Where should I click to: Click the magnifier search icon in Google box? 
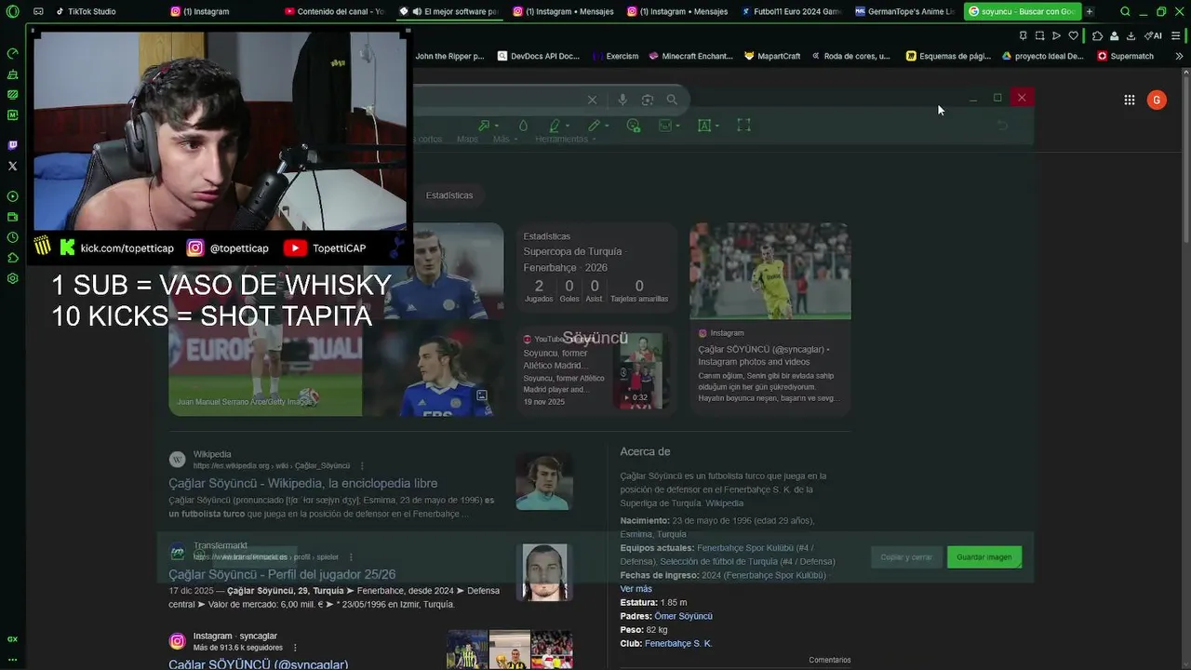coord(672,100)
